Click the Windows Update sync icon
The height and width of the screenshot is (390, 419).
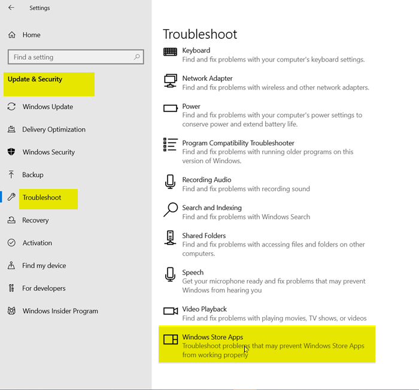pyautogui.click(x=11, y=106)
